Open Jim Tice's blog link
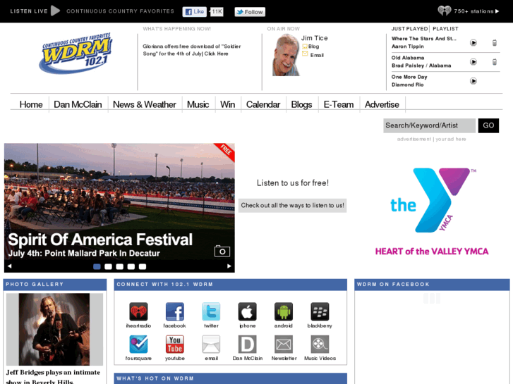The width and height of the screenshot is (513, 384). 313,47
